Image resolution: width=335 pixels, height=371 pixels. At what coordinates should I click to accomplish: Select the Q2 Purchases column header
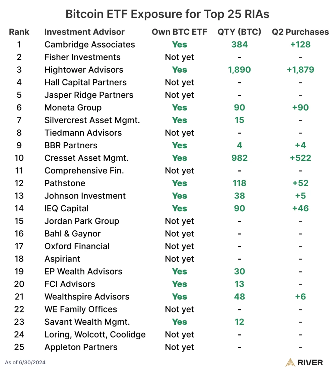[x=300, y=32]
